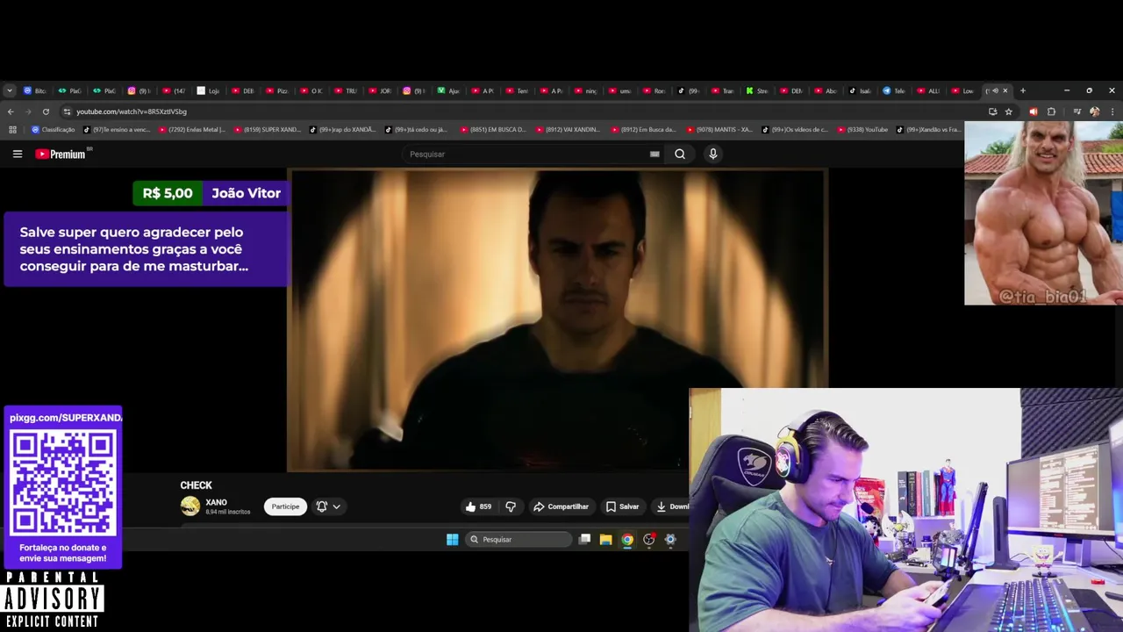The height and width of the screenshot is (632, 1123).
Task: Open the (8159) SUPER XAND bookmark
Action: (x=268, y=130)
